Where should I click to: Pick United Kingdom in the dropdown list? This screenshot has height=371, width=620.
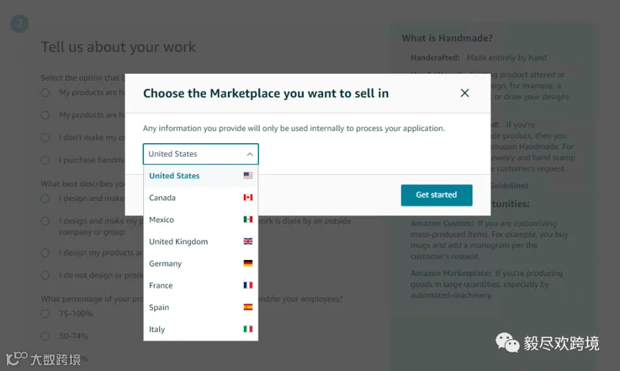[178, 242]
